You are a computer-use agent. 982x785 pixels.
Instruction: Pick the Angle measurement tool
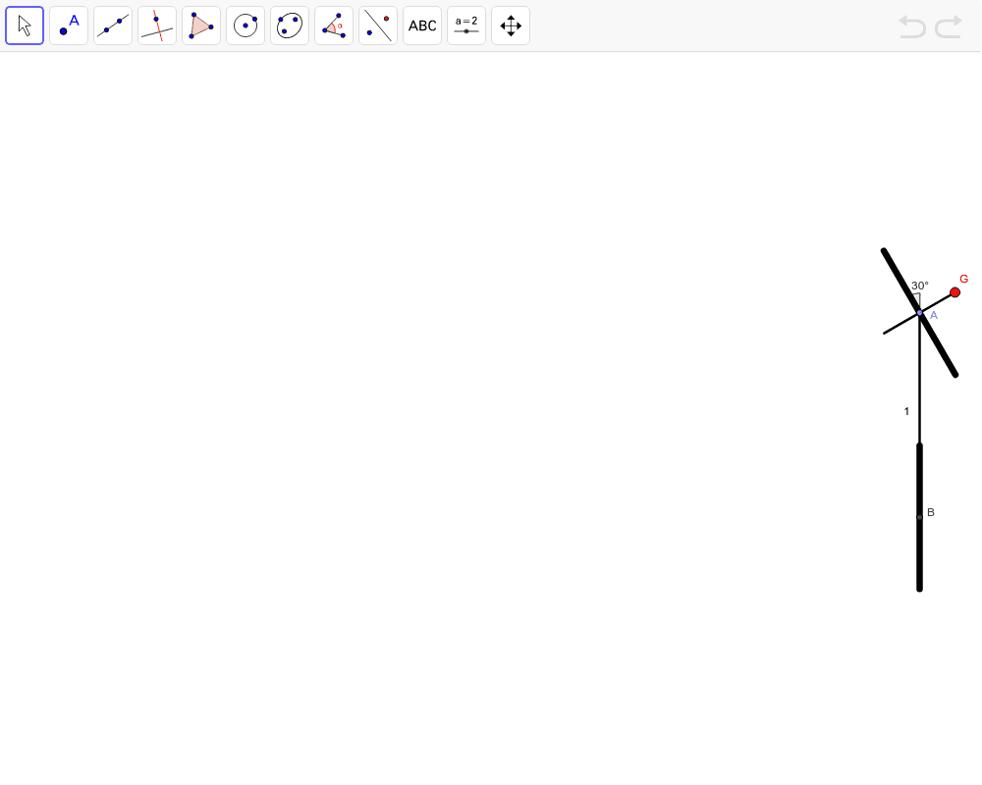(x=334, y=26)
